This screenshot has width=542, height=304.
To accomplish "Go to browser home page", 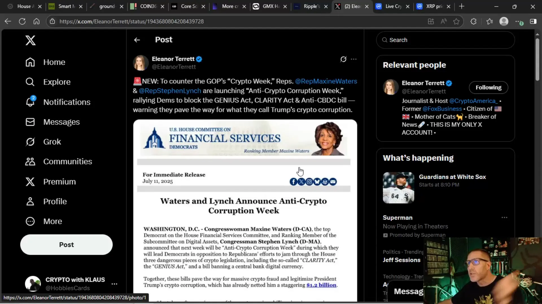I will pyautogui.click(x=36, y=21).
